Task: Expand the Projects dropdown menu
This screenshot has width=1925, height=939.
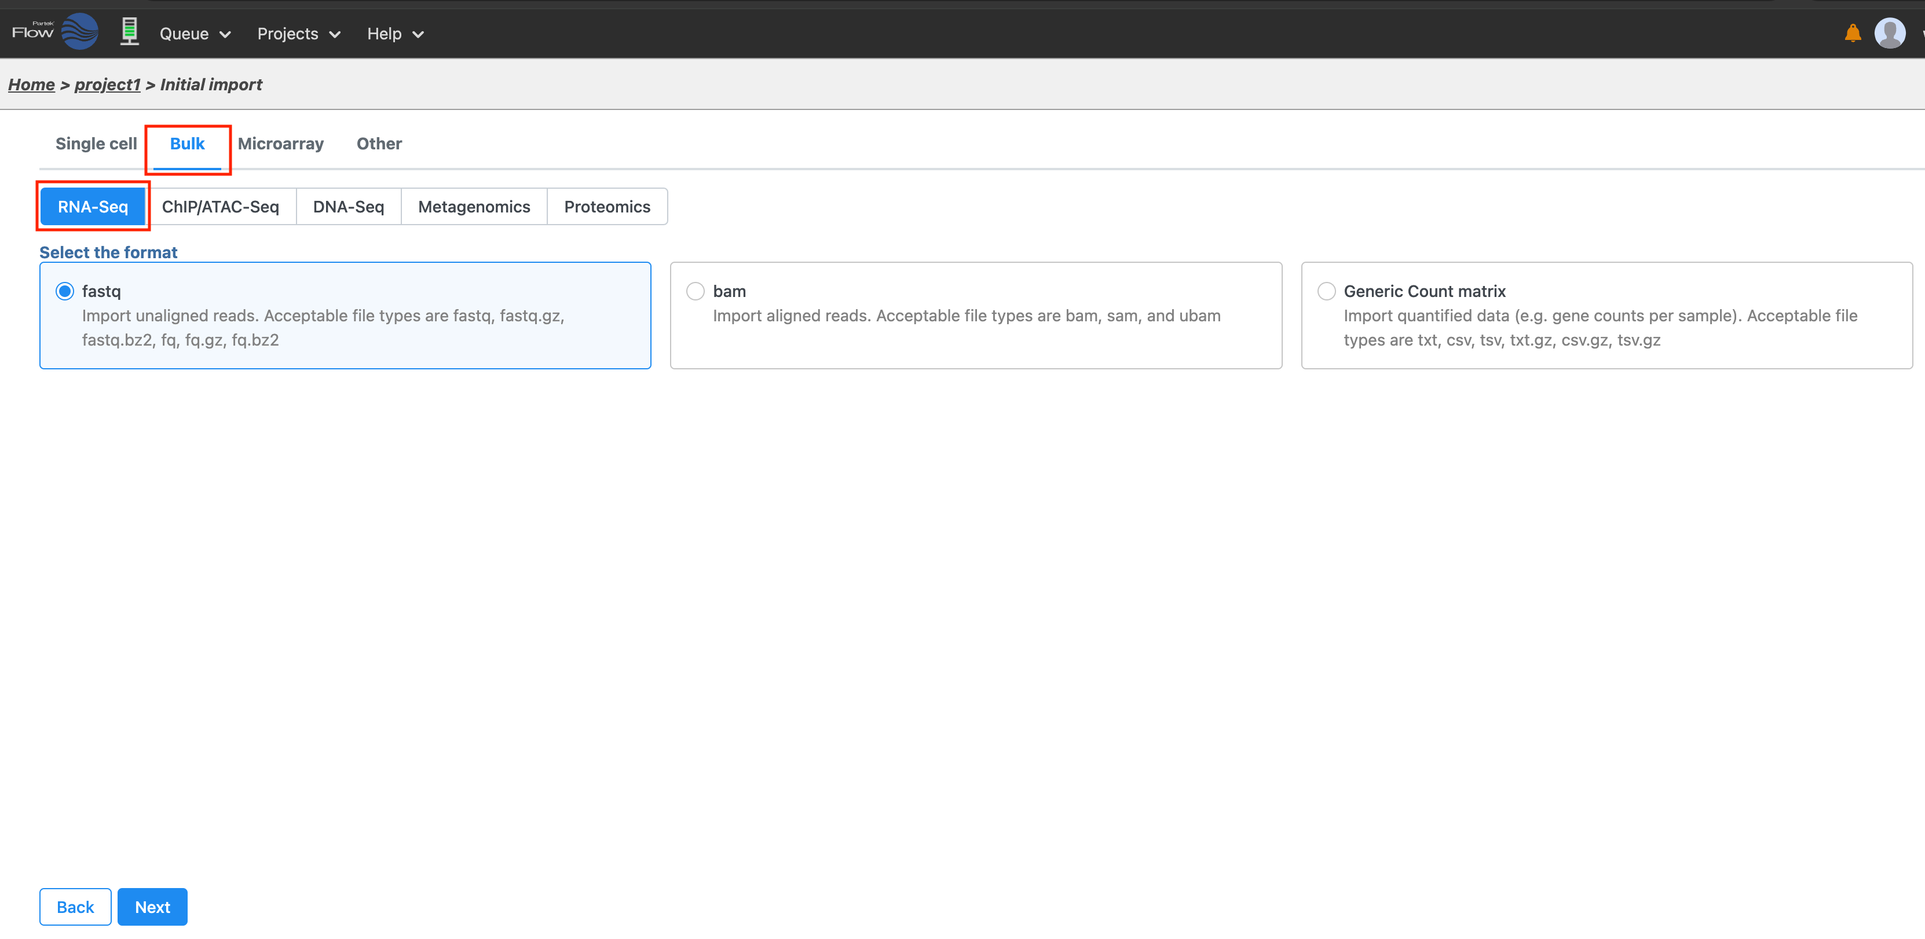Action: click(x=298, y=34)
